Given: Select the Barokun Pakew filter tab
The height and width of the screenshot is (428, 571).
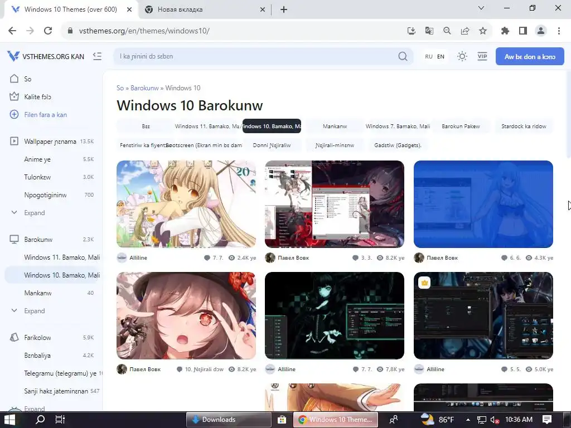Looking at the screenshot, I should tap(461, 127).
